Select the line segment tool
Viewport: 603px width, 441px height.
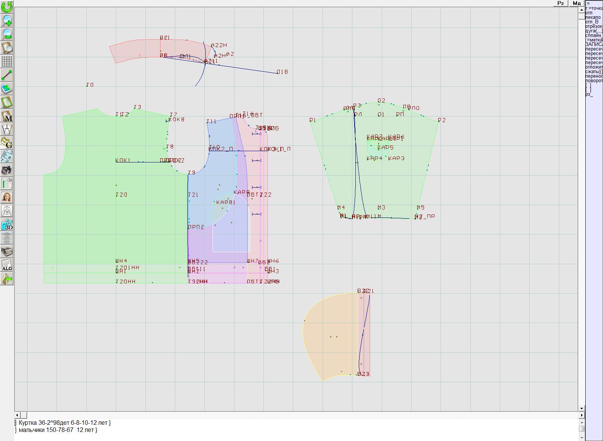[7, 75]
